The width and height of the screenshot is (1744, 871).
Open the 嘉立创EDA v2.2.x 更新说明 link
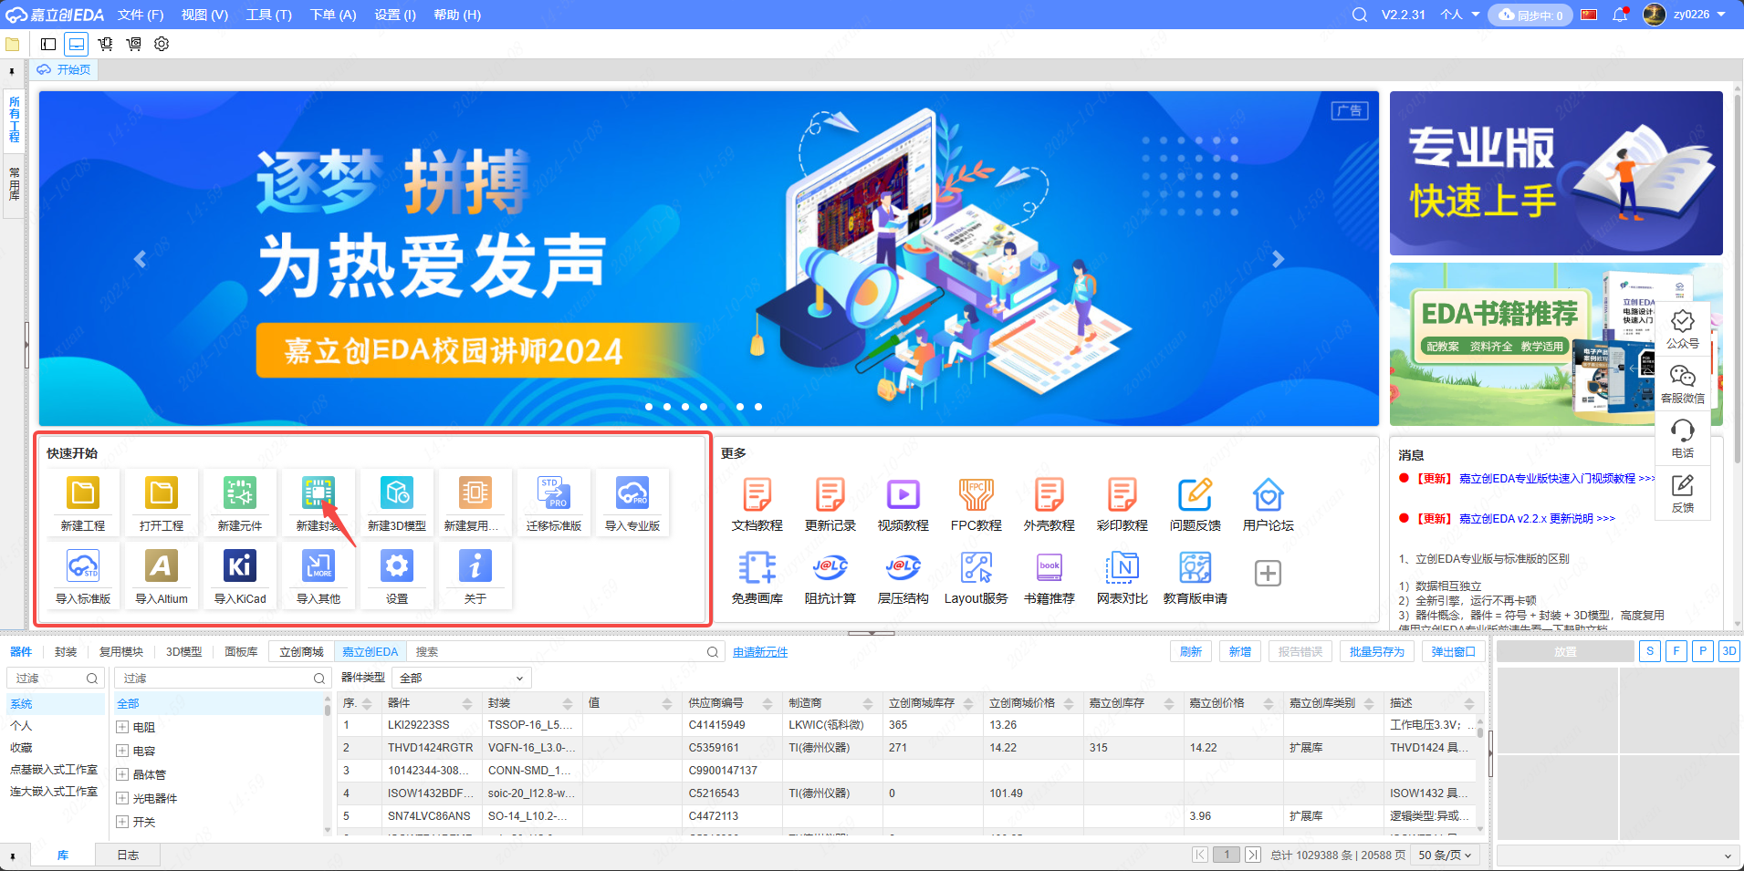1536,518
